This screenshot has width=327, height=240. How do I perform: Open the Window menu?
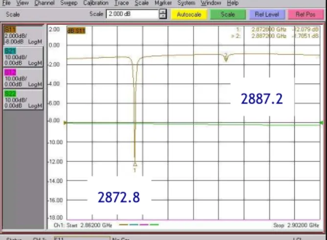[x=211, y=3]
